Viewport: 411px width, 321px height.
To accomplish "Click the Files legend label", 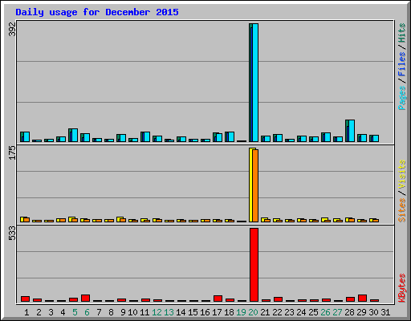I will tap(402, 64).
